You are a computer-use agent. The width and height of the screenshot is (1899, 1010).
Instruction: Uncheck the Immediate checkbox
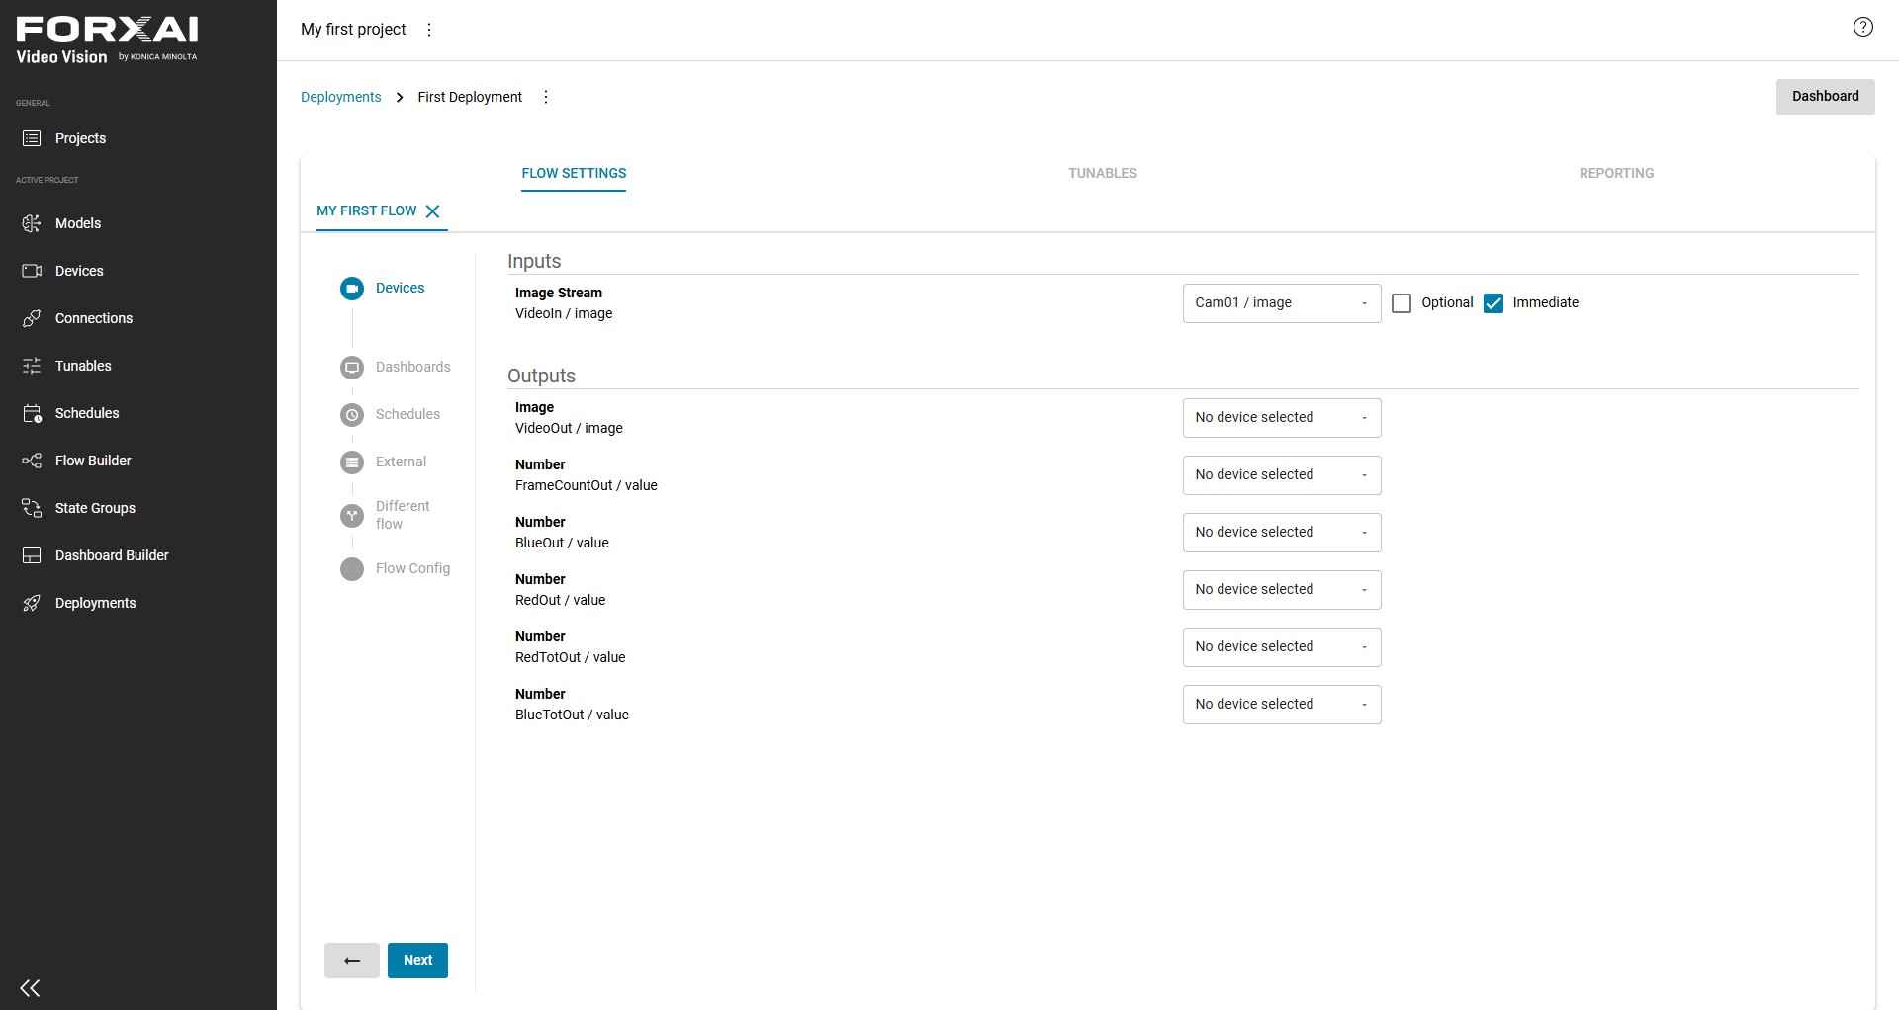(x=1493, y=303)
